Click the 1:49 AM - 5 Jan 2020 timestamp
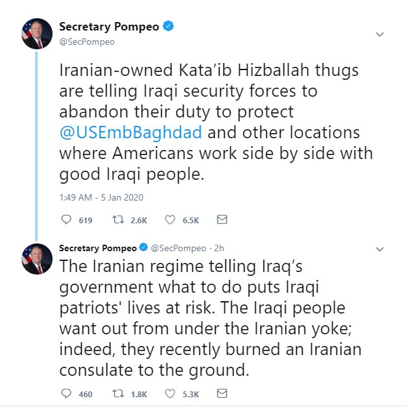 101,197
